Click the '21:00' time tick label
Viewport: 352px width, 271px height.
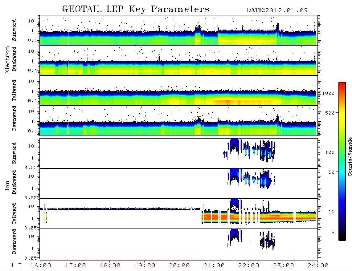(x=214, y=266)
